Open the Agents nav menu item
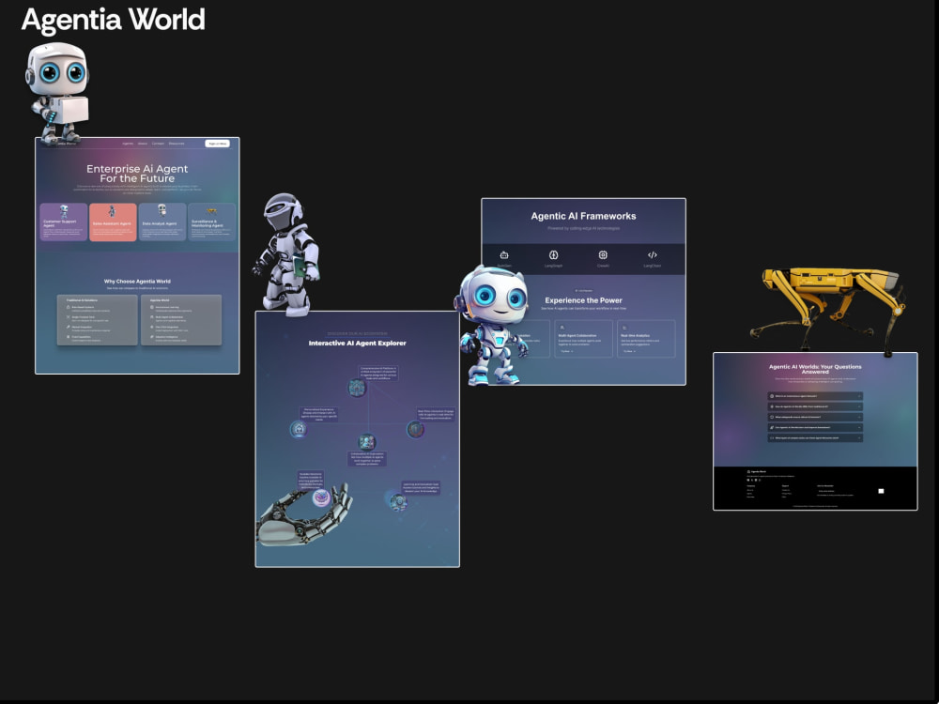This screenshot has height=704, width=939. click(128, 144)
